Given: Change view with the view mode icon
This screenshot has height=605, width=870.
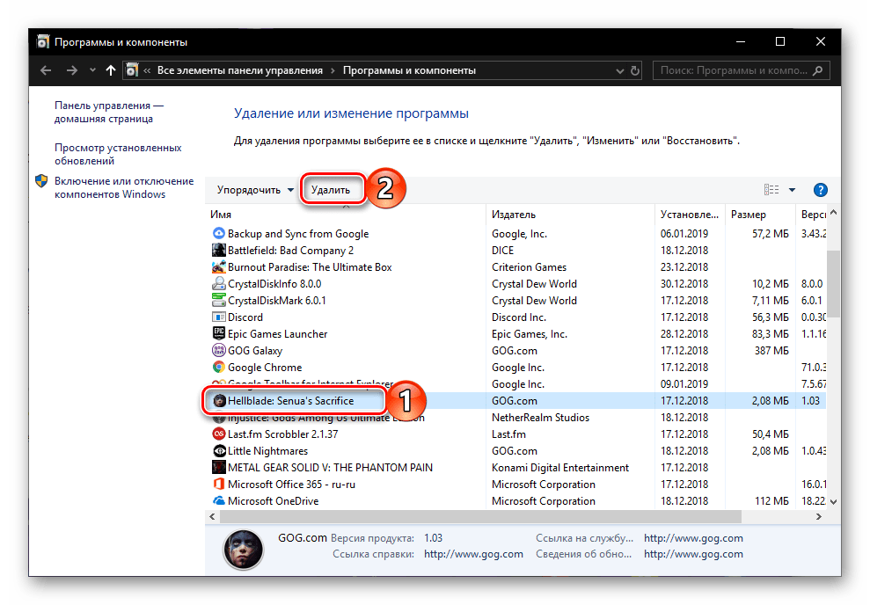Looking at the screenshot, I should [x=771, y=190].
